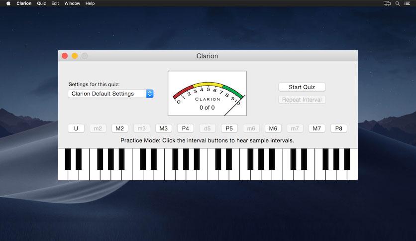Image resolution: width=416 pixels, height=241 pixels.
Task: Play the M2 major second interval
Action: pyautogui.click(x=119, y=128)
